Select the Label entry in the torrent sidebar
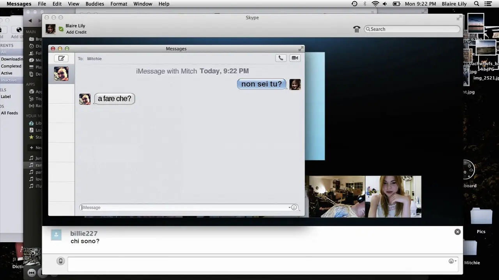Screen dimensions: 499x280 point(6,96)
